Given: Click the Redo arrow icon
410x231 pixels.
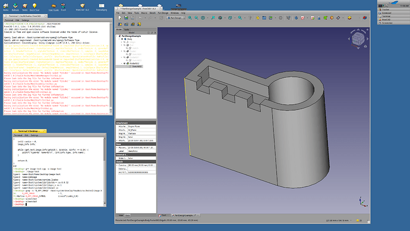Looking at the screenshot, I should (150, 18).
